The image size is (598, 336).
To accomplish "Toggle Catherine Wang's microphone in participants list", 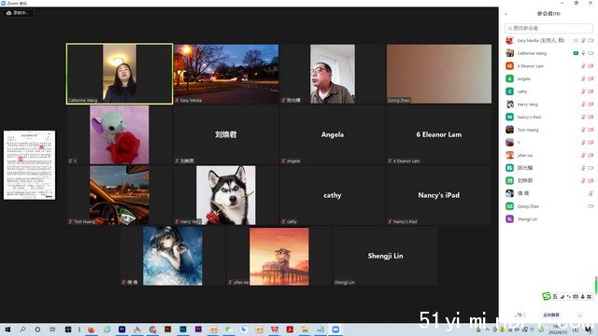I will [583, 53].
